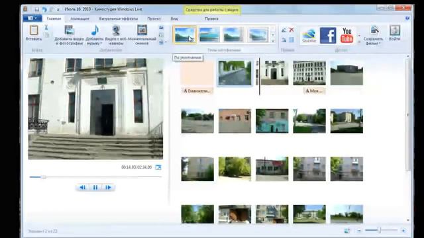Click the select all icon beside rotate right
Viewport: 424px width, 238px height.
pyautogui.click(x=291, y=40)
